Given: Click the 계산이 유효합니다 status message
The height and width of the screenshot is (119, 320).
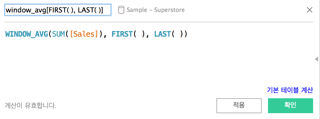Looking at the screenshot, I should [30, 106].
